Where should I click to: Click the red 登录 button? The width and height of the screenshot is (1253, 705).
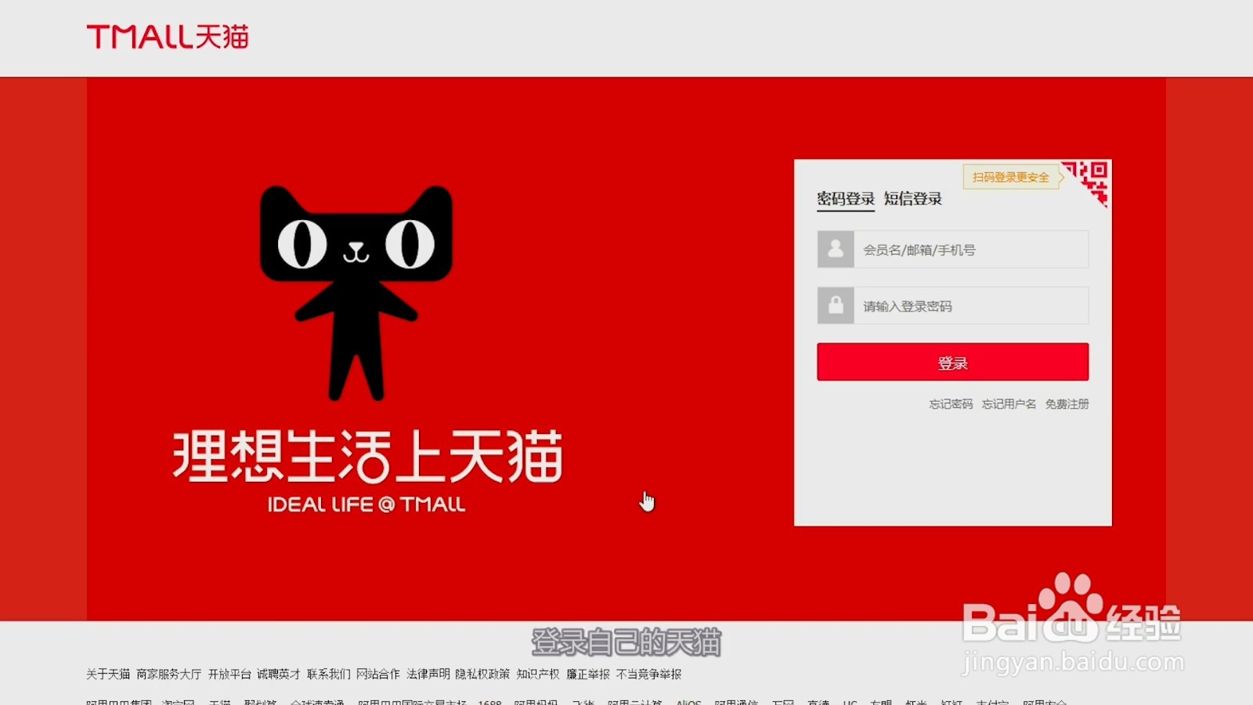953,362
